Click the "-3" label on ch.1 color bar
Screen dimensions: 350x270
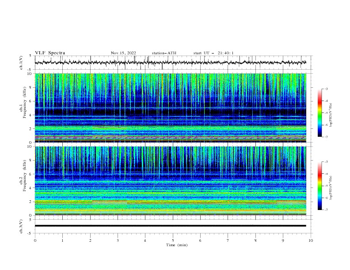(326, 89)
